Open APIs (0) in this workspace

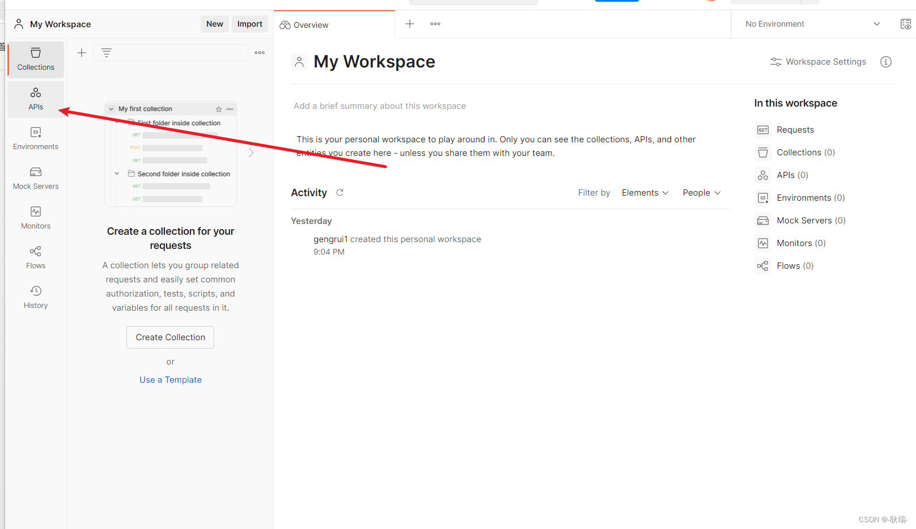click(792, 175)
